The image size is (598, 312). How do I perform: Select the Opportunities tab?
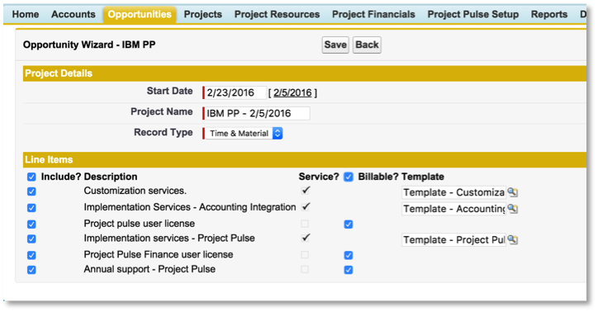tap(140, 15)
